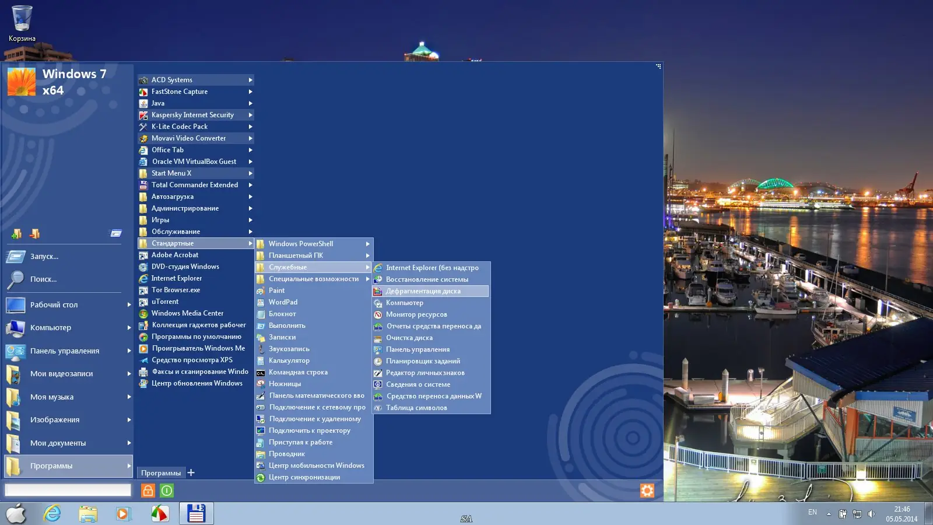Click the volume speaker icon in the system tray

click(871, 514)
